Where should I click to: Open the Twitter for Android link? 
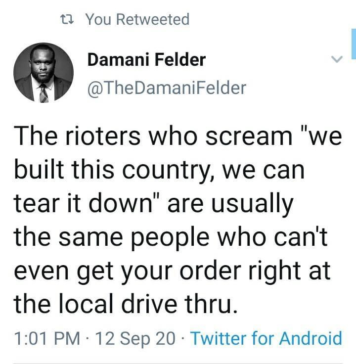pyautogui.click(x=266, y=338)
